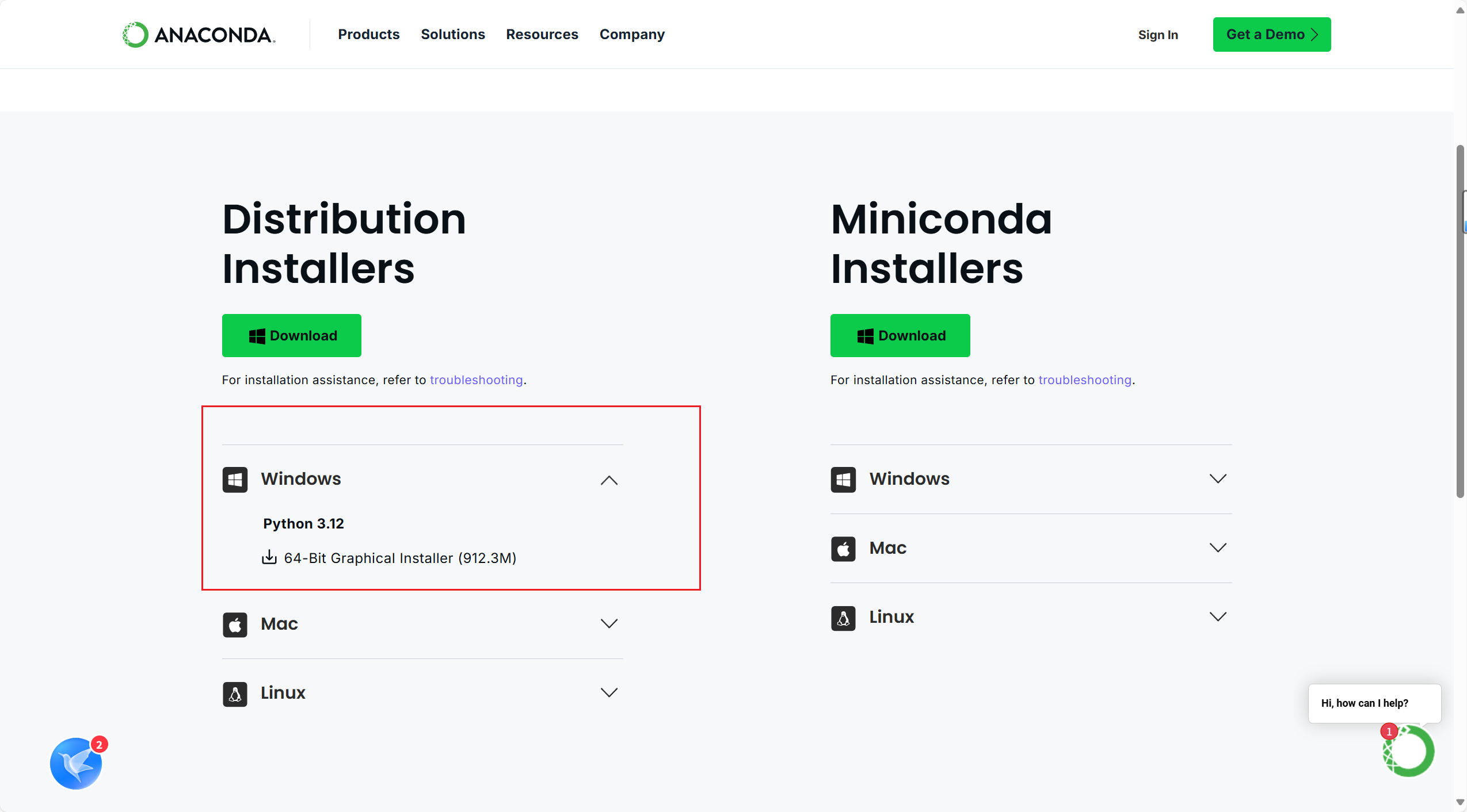Click the page vertical scrollbar thumb
Image resolution: width=1467 pixels, height=812 pixels.
click(1460, 322)
